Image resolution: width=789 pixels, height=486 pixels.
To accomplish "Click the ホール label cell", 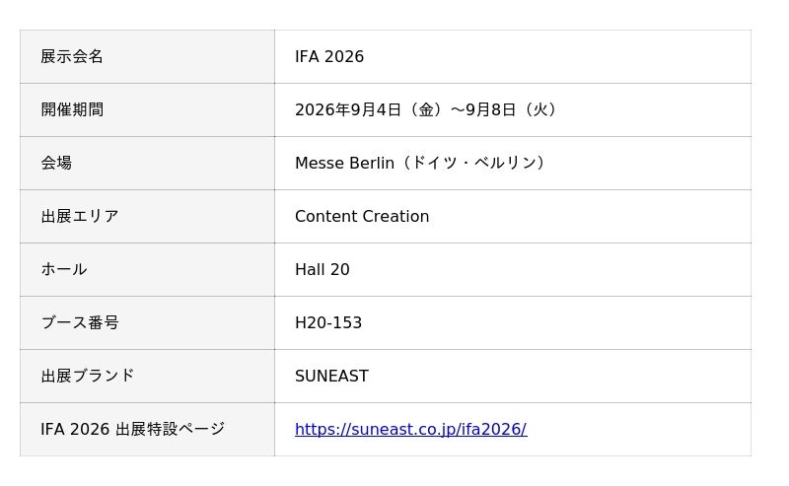I will (147, 270).
